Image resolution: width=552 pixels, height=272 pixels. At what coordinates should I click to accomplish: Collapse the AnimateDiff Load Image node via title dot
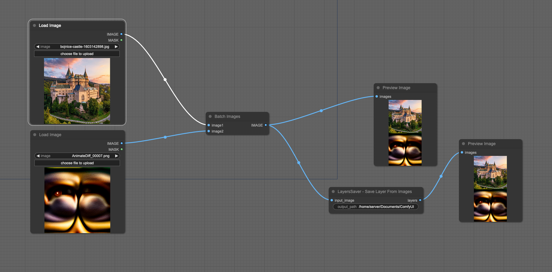click(35, 135)
